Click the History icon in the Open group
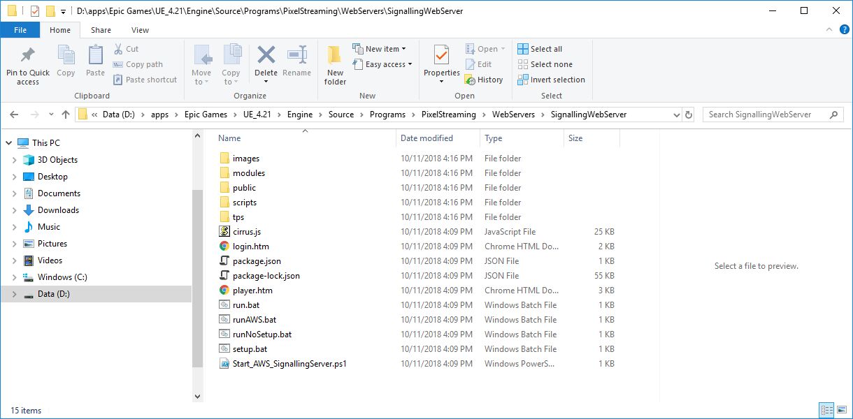853x419 pixels. [x=485, y=80]
